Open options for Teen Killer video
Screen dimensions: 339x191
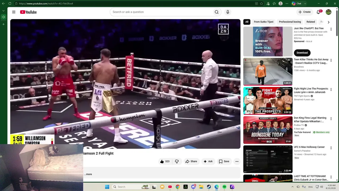tap(331, 60)
